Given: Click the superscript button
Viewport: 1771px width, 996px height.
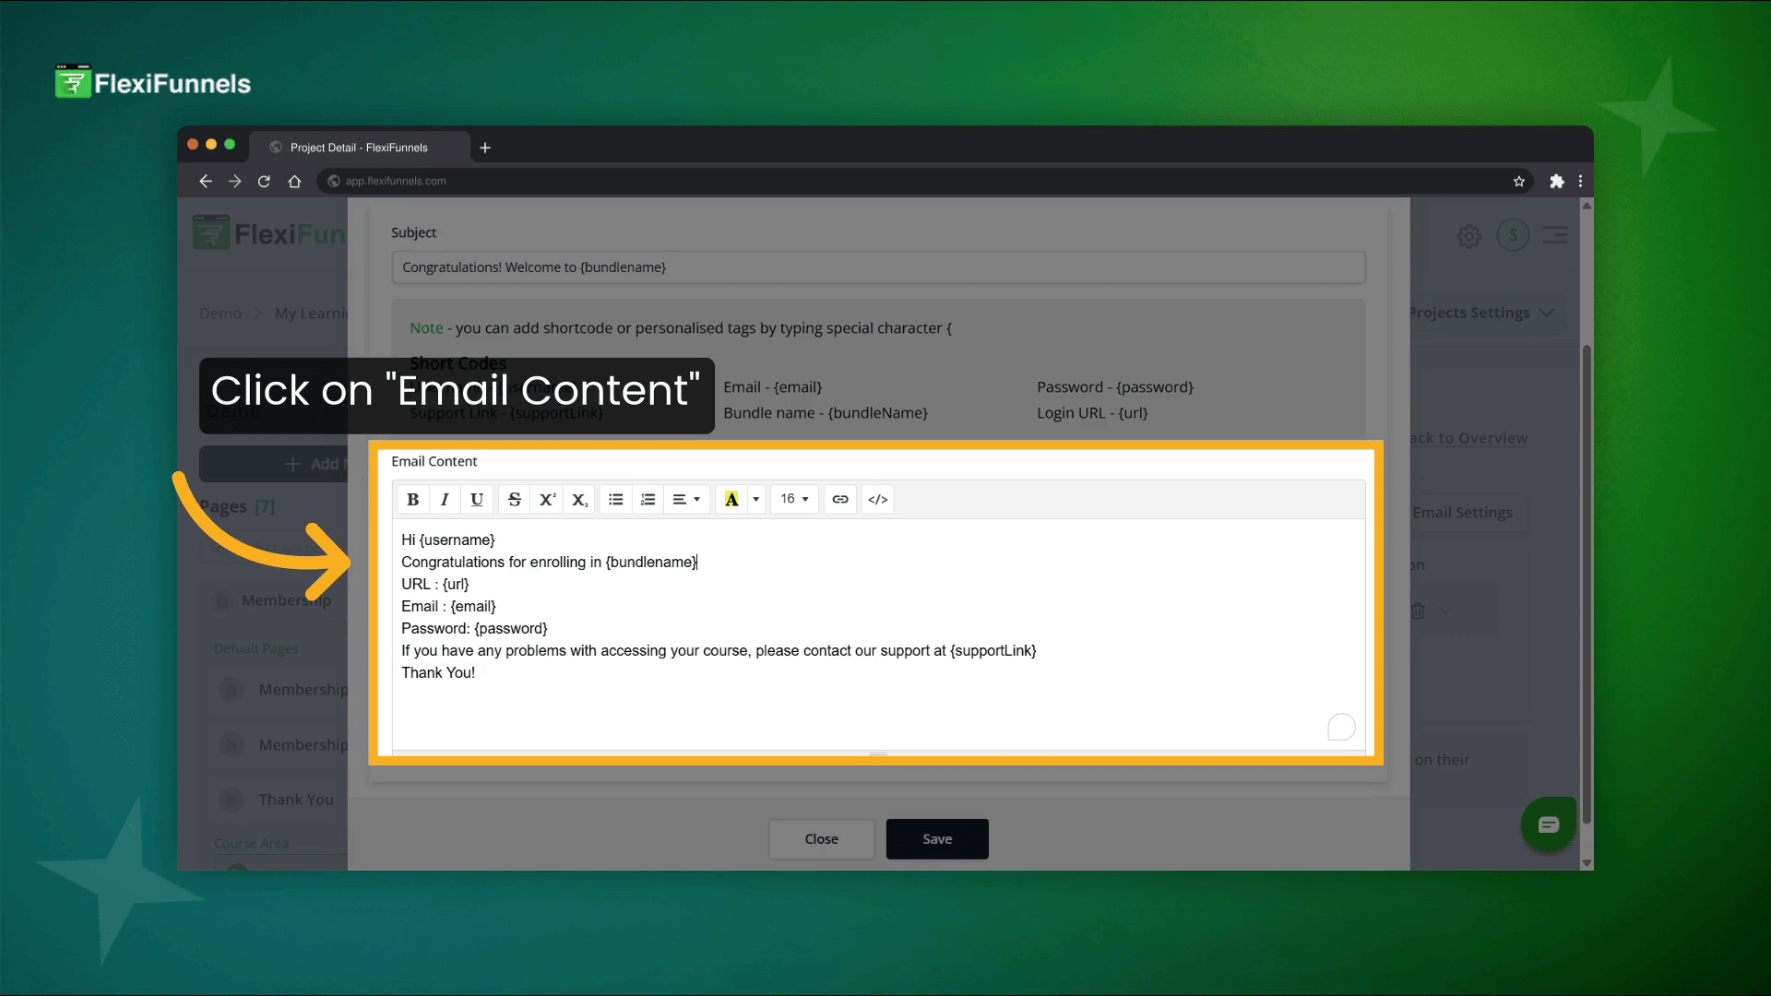Looking at the screenshot, I should 547,499.
